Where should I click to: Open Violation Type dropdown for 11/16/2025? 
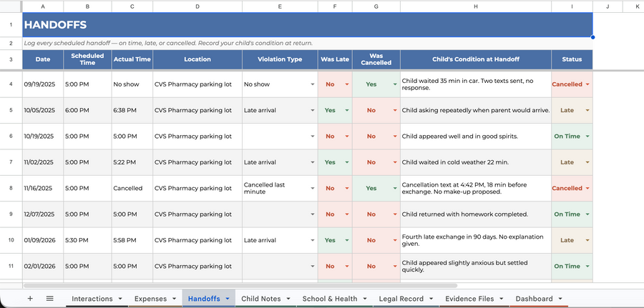[x=313, y=188]
